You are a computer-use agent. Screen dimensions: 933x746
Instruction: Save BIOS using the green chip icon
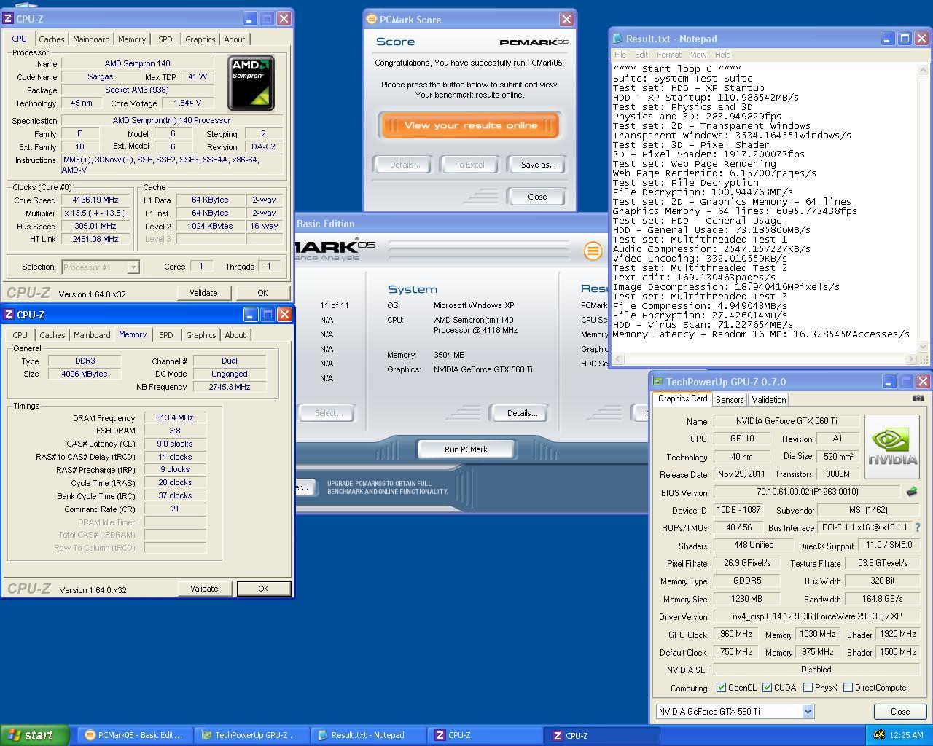tap(911, 492)
